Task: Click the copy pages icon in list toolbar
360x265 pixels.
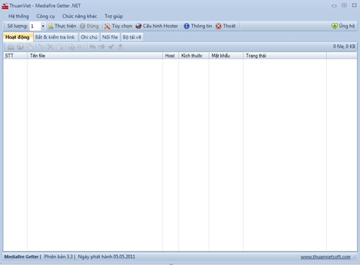Action: click(x=30, y=47)
